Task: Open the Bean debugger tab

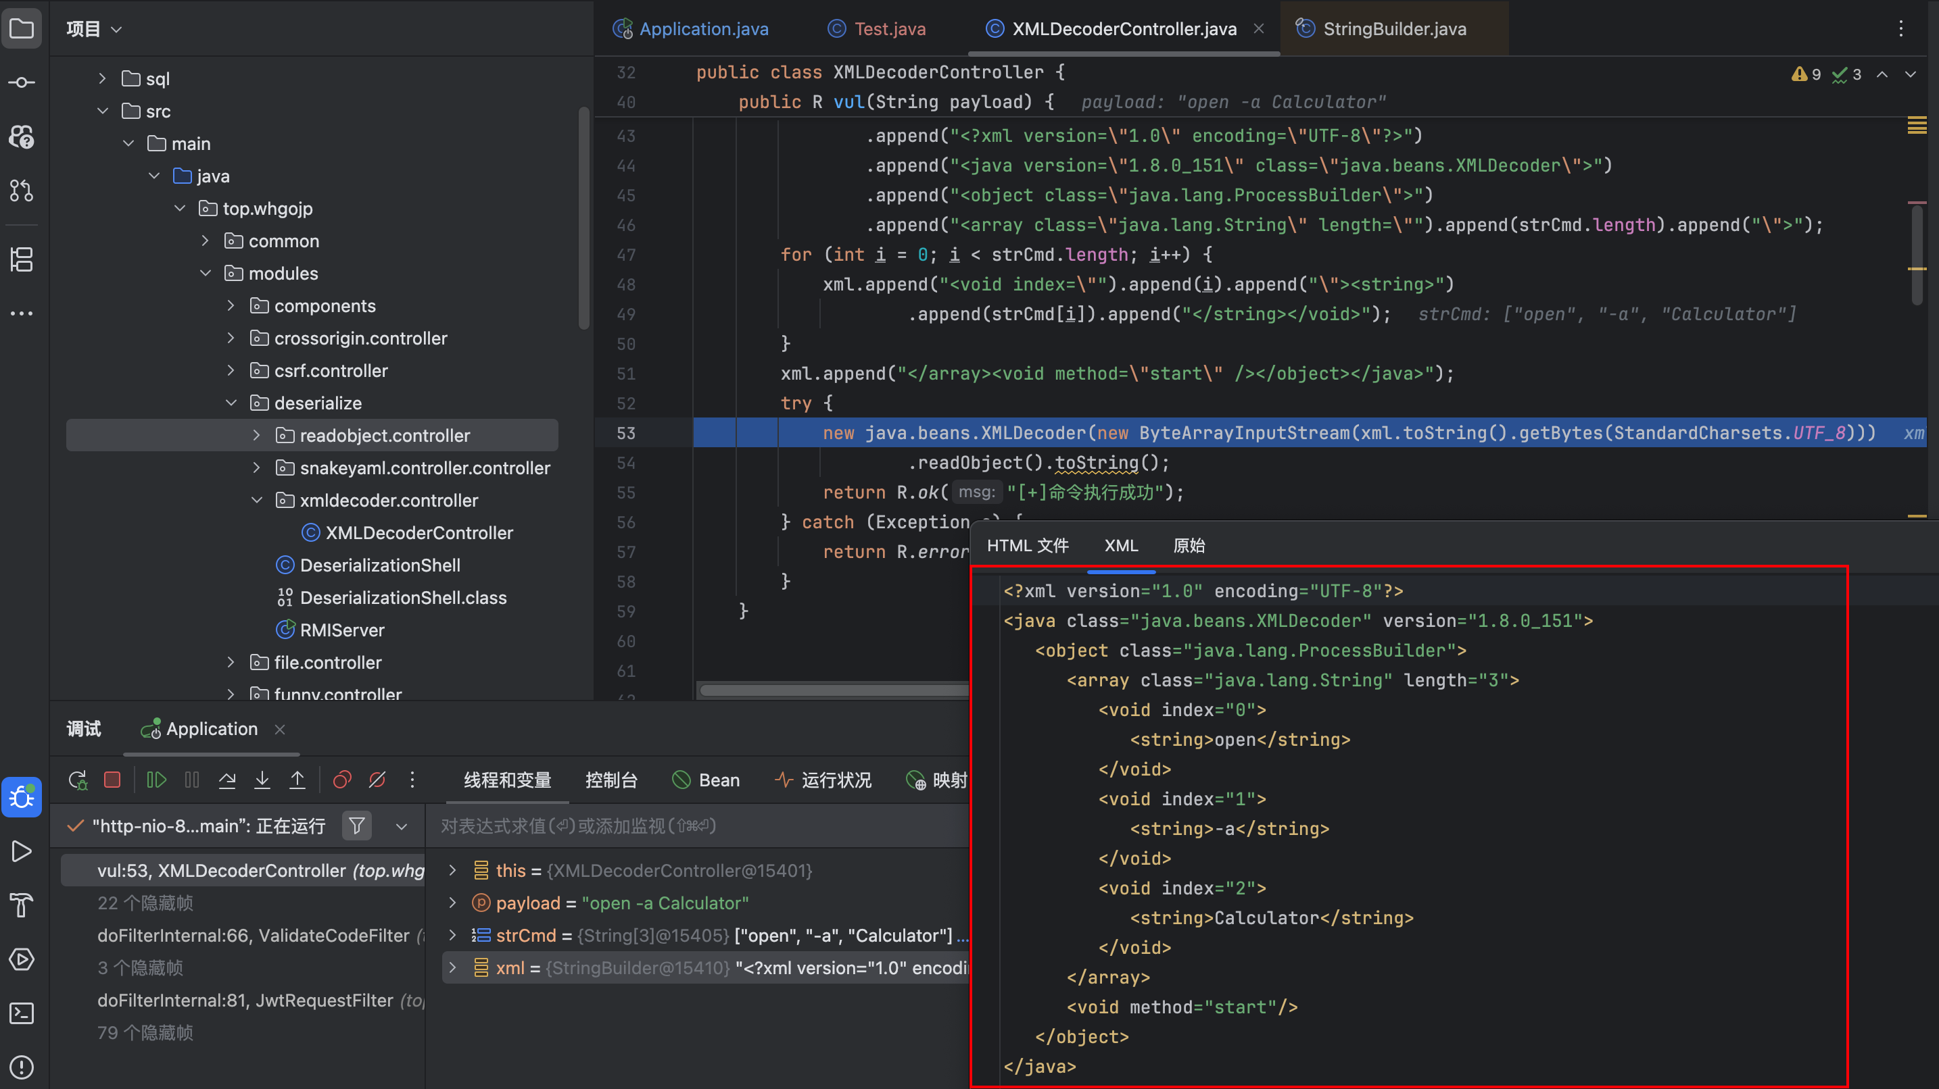Action: coord(705,780)
